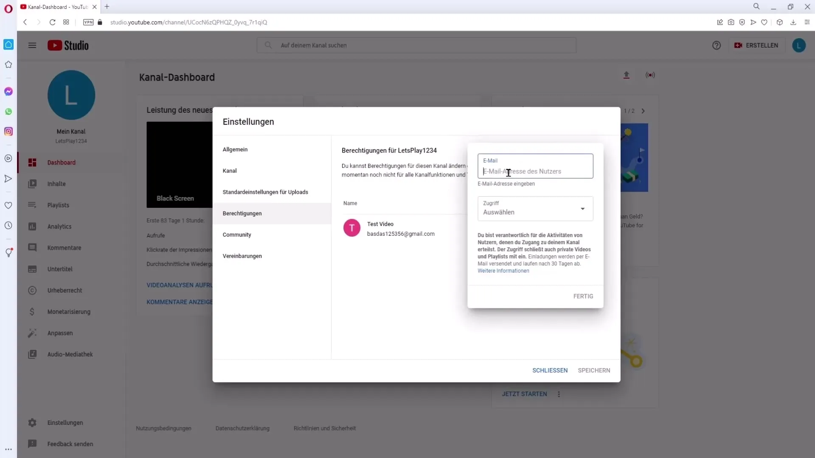Click Test Video user thumbnail
This screenshot has width=815, height=458.
351,228
